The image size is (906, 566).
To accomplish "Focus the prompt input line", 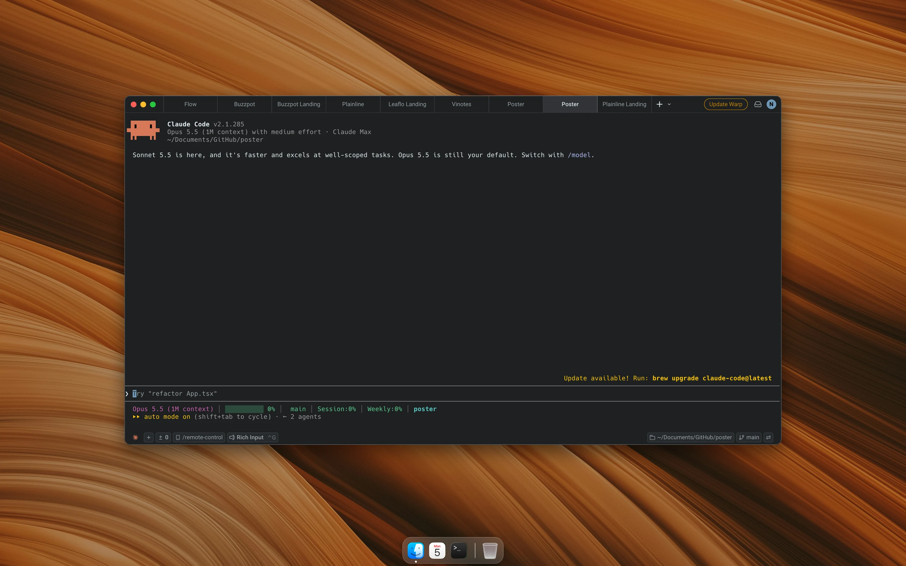I will click(x=453, y=393).
